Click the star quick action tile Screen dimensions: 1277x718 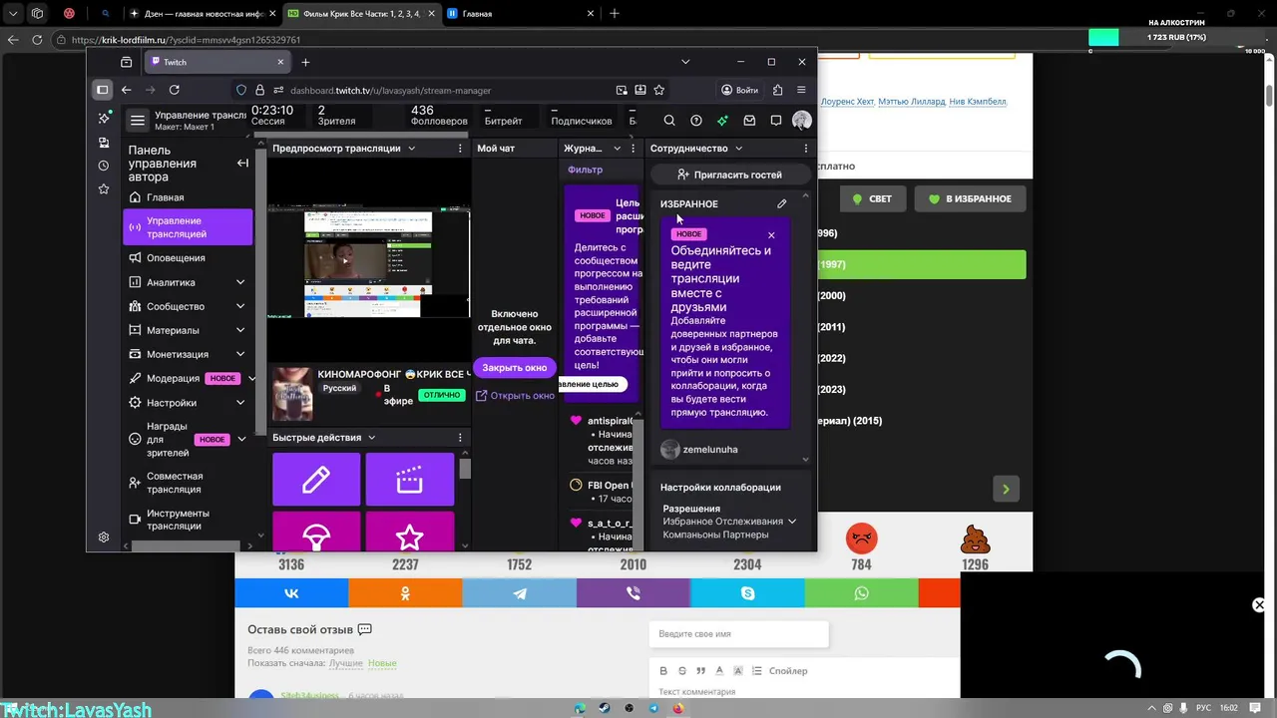[x=410, y=532]
